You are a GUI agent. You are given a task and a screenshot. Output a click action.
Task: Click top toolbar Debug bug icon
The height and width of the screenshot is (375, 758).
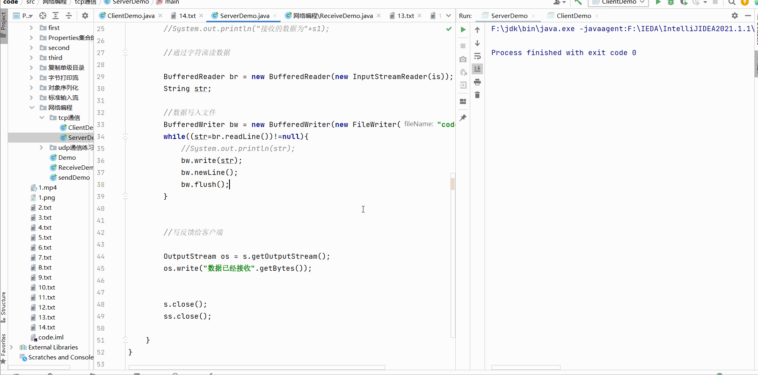click(671, 2)
